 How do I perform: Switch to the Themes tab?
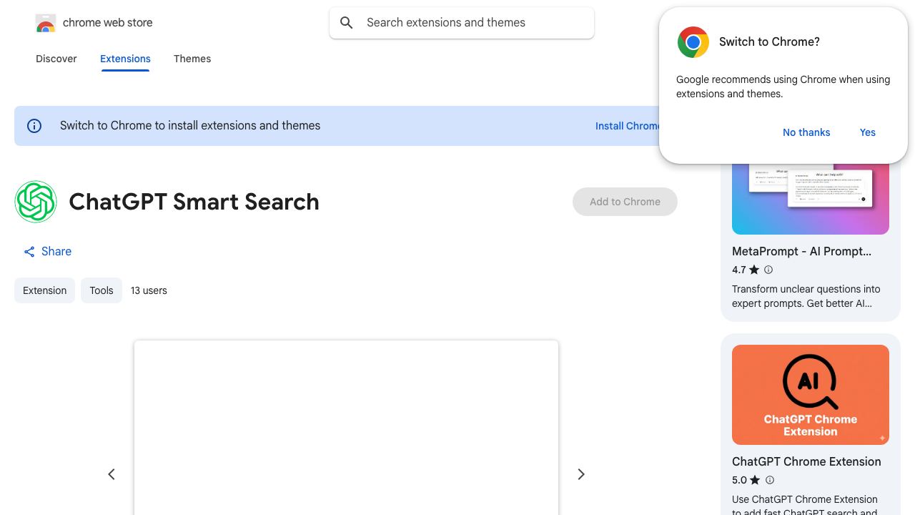tap(192, 59)
